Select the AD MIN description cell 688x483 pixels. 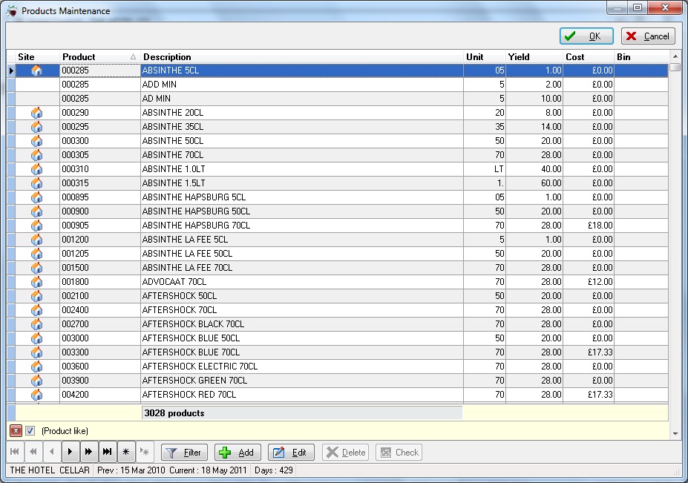[x=302, y=98]
